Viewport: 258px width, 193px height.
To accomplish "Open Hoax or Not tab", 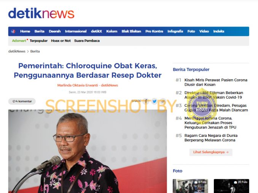I will point(61,41).
